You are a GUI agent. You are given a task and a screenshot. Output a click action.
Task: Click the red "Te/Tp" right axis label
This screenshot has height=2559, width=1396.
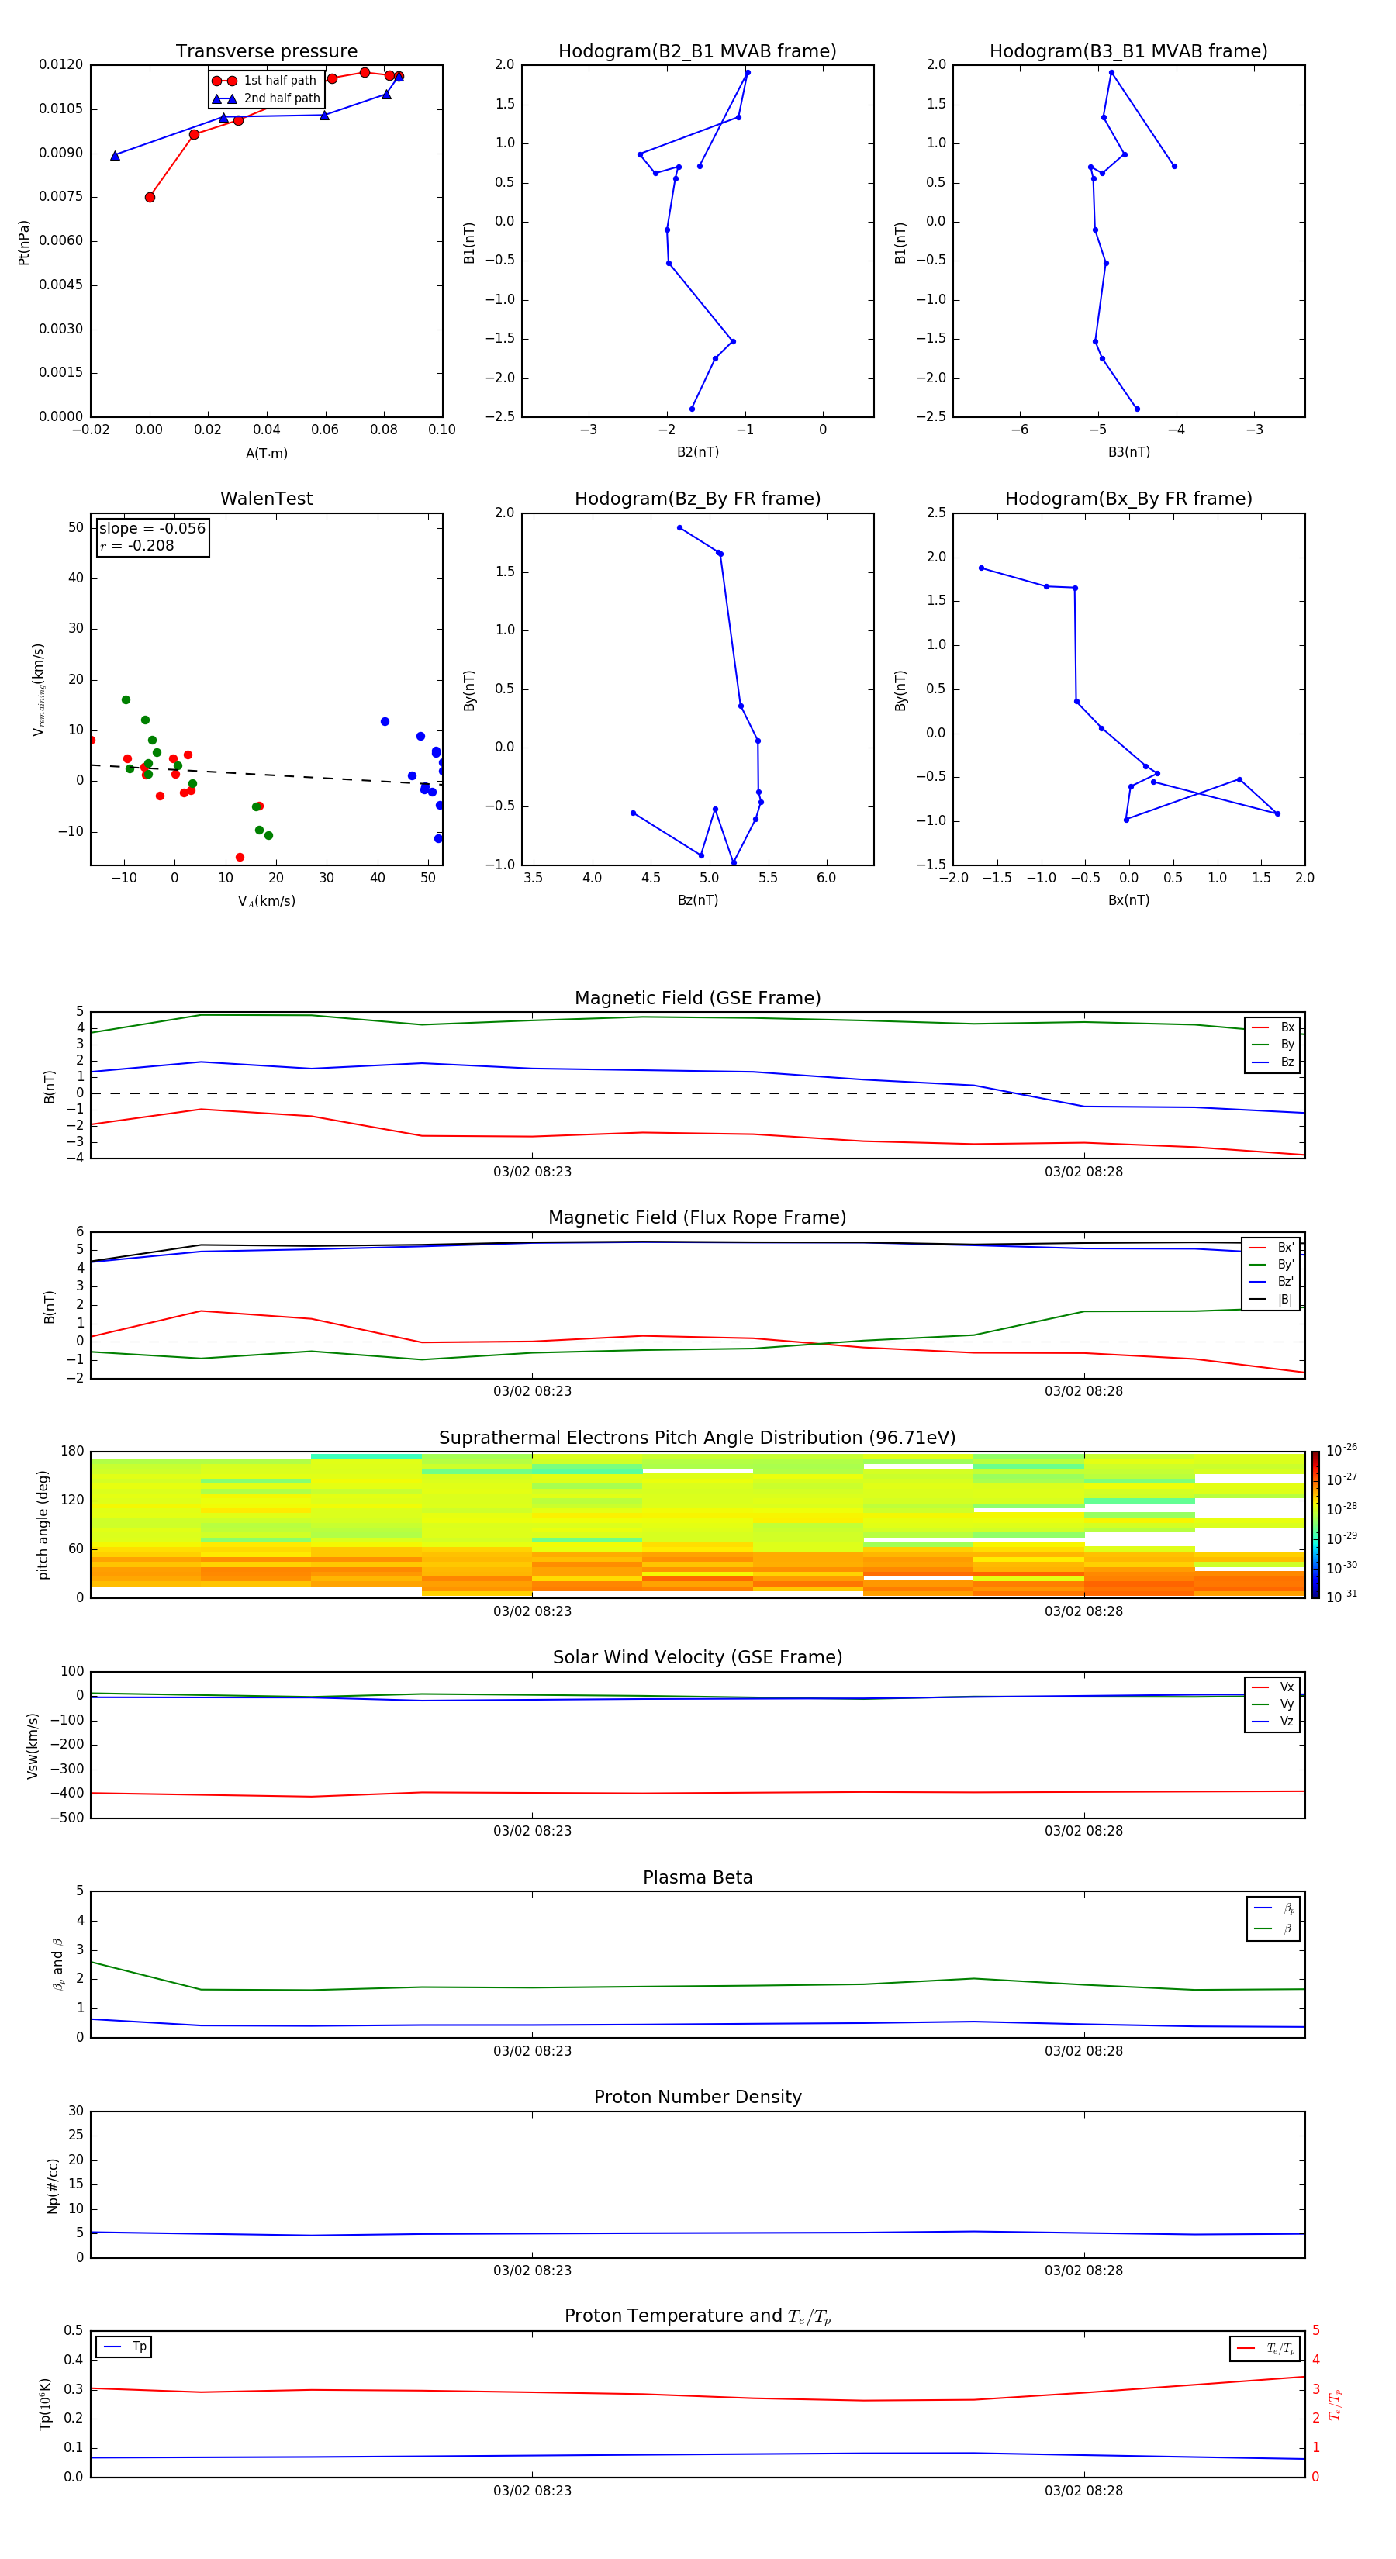click(1336, 2405)
